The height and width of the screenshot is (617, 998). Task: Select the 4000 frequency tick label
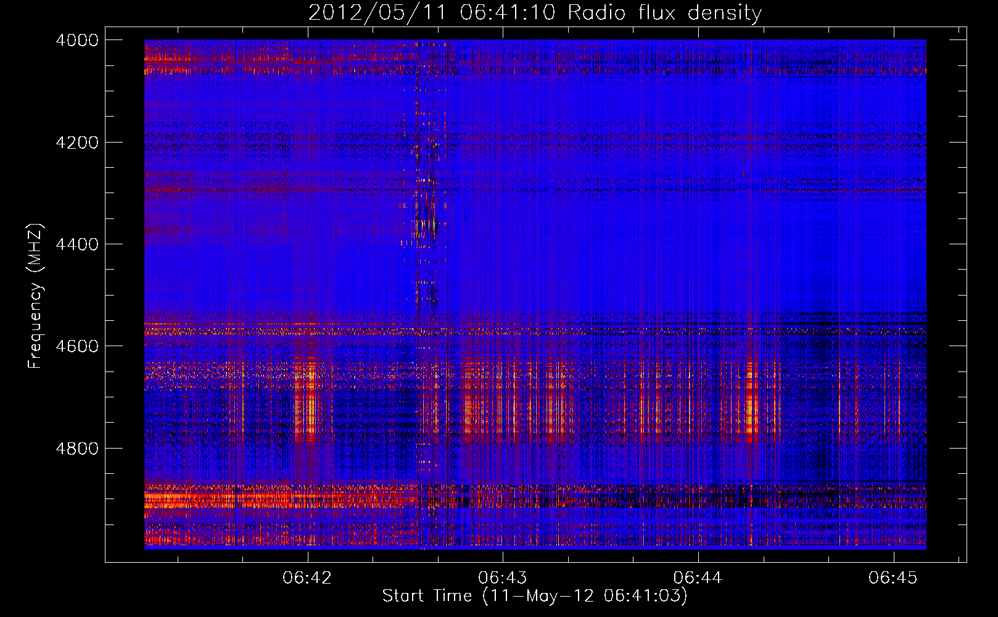pos(77,40)
